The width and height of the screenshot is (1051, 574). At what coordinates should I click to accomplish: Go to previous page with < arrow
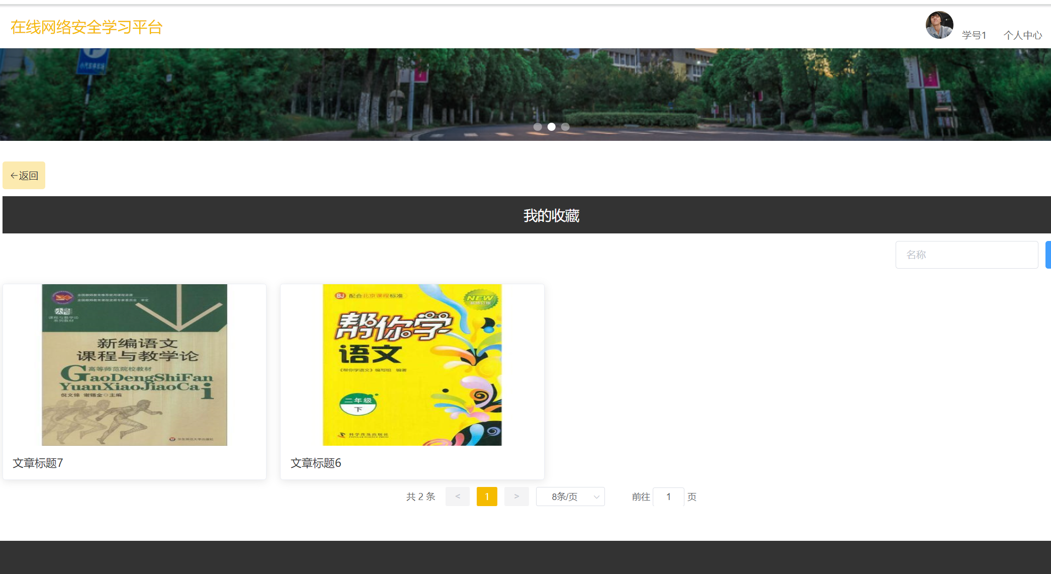(x=458, y=497)
